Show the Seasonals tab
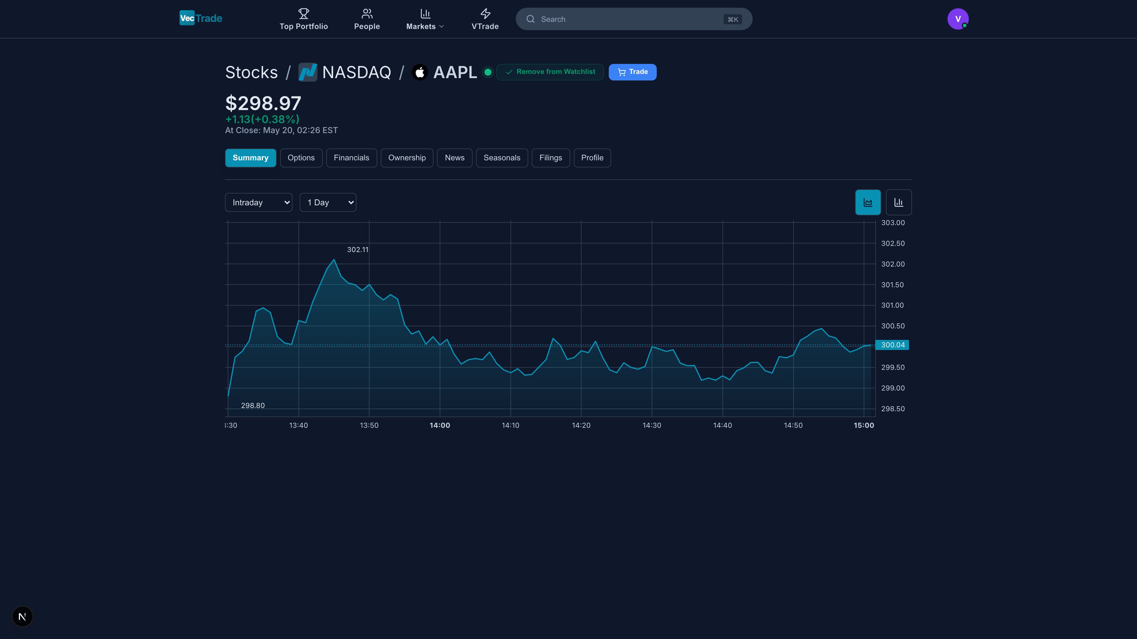The image size is (1137, 639). [502, 158]
